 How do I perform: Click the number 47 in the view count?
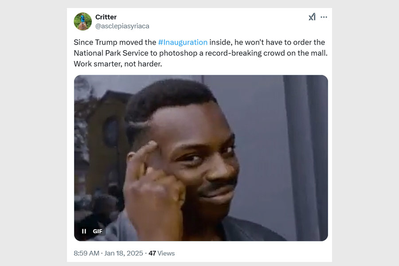tap(152, 253)
